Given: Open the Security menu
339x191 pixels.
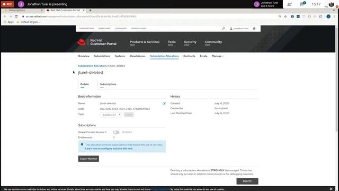Looking at the screenshot, I should point(190,42).
